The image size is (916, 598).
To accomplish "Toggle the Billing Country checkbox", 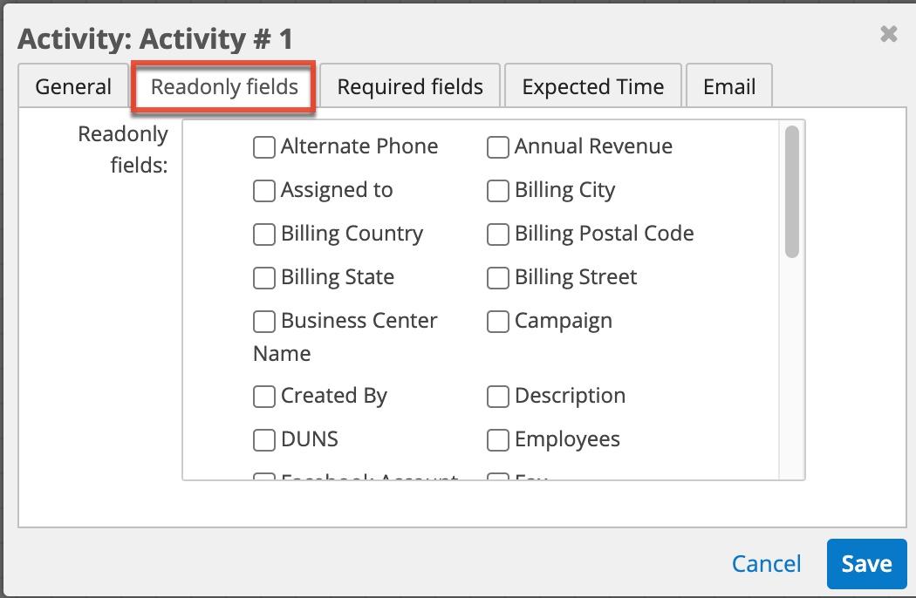I will click(x=264, y=234).
